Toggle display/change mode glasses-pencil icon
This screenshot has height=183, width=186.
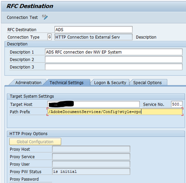click(45, 17)
